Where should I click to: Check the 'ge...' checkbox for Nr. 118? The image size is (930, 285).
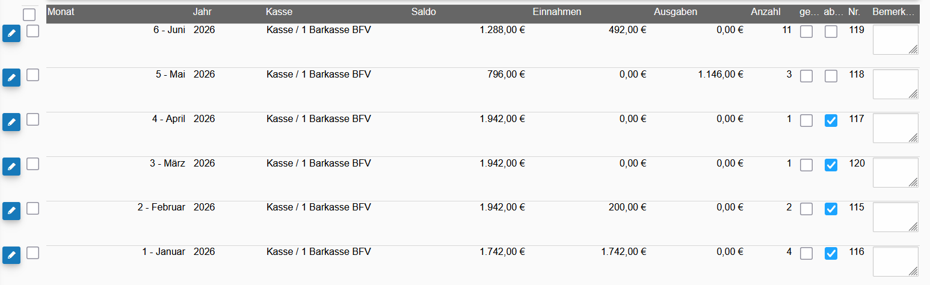[806, 76]
